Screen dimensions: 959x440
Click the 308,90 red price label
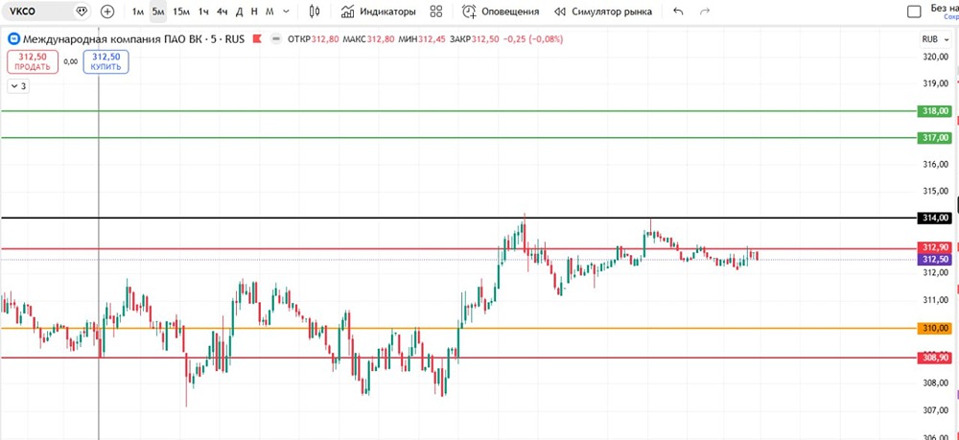click(x=936, y=359)
